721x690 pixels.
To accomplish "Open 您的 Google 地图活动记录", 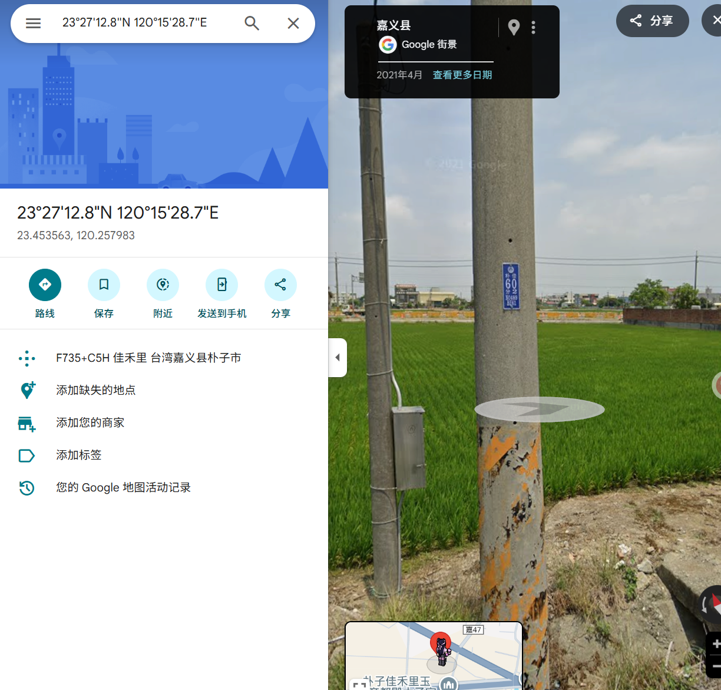I will [123, 487].
